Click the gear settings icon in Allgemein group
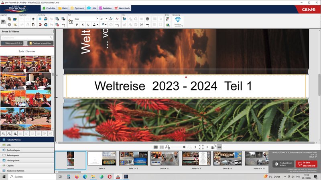 [x=9, y=25]
